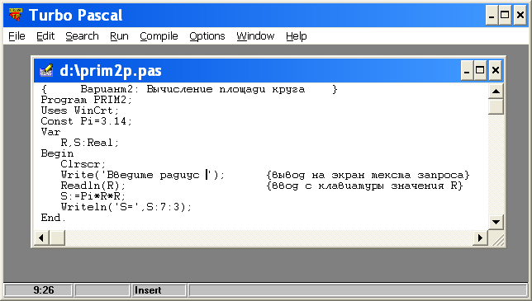532x301 pixels.
Task: Place cursor on 'Readln(R);' statement
Action: pyautogui.click(x=93, y=186)
